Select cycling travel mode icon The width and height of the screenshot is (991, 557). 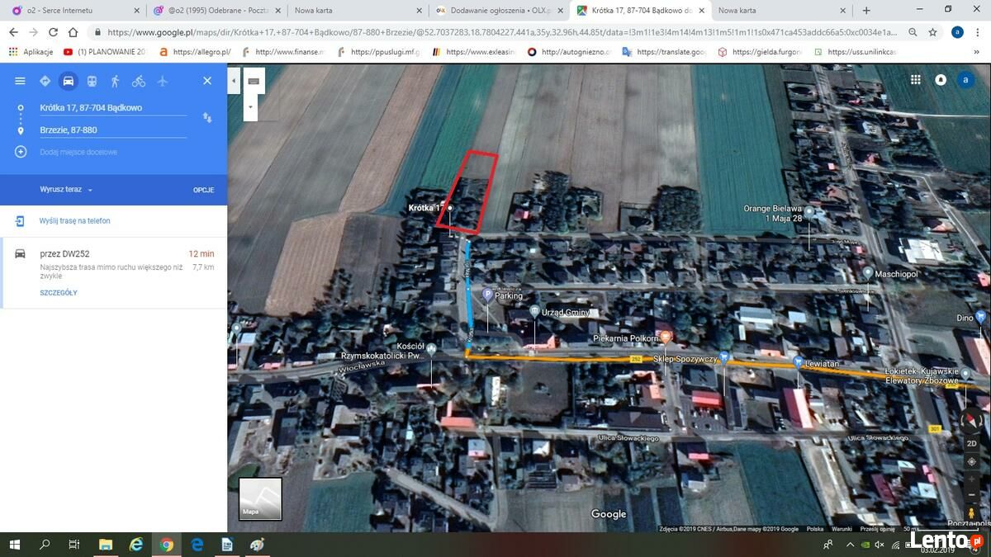[139, 81]
